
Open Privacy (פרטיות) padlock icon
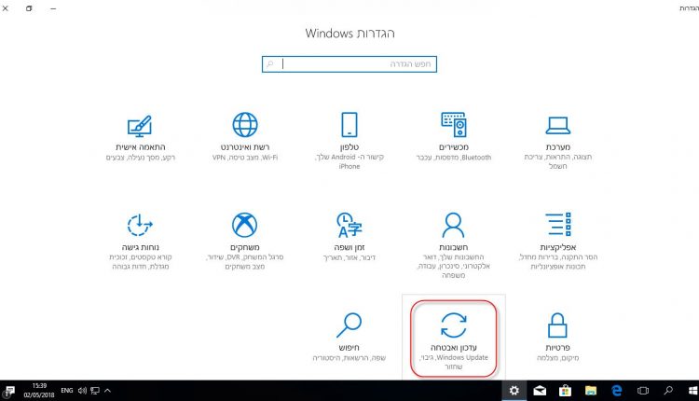coord(557,325)
